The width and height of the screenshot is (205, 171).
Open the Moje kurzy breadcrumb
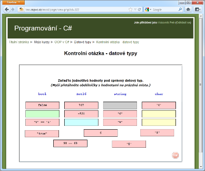(42, 42)
